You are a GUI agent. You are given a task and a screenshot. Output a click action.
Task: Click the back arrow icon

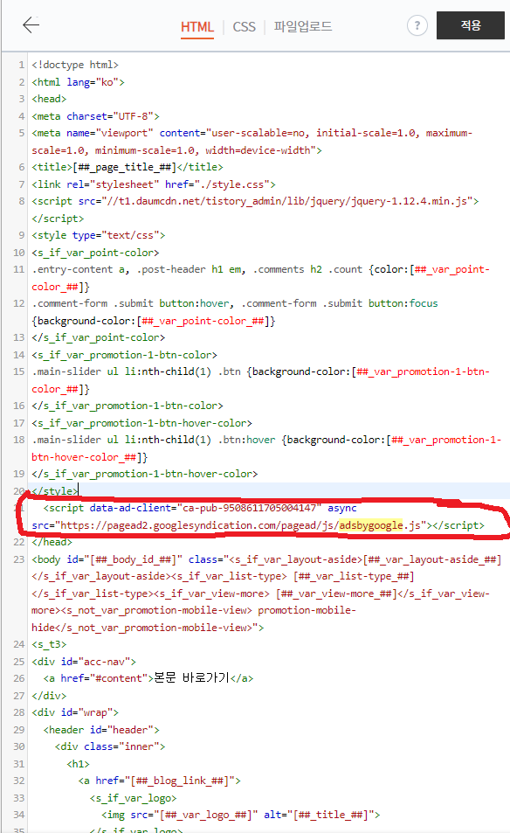(x=31, y=25)
